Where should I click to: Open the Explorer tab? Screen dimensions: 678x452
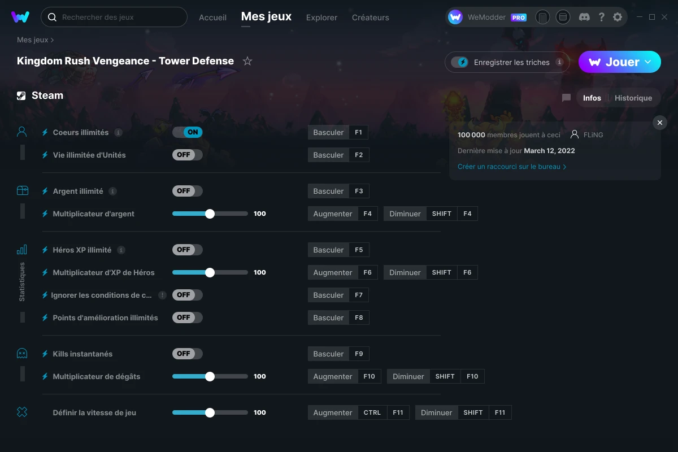click(x=321, y=18)
